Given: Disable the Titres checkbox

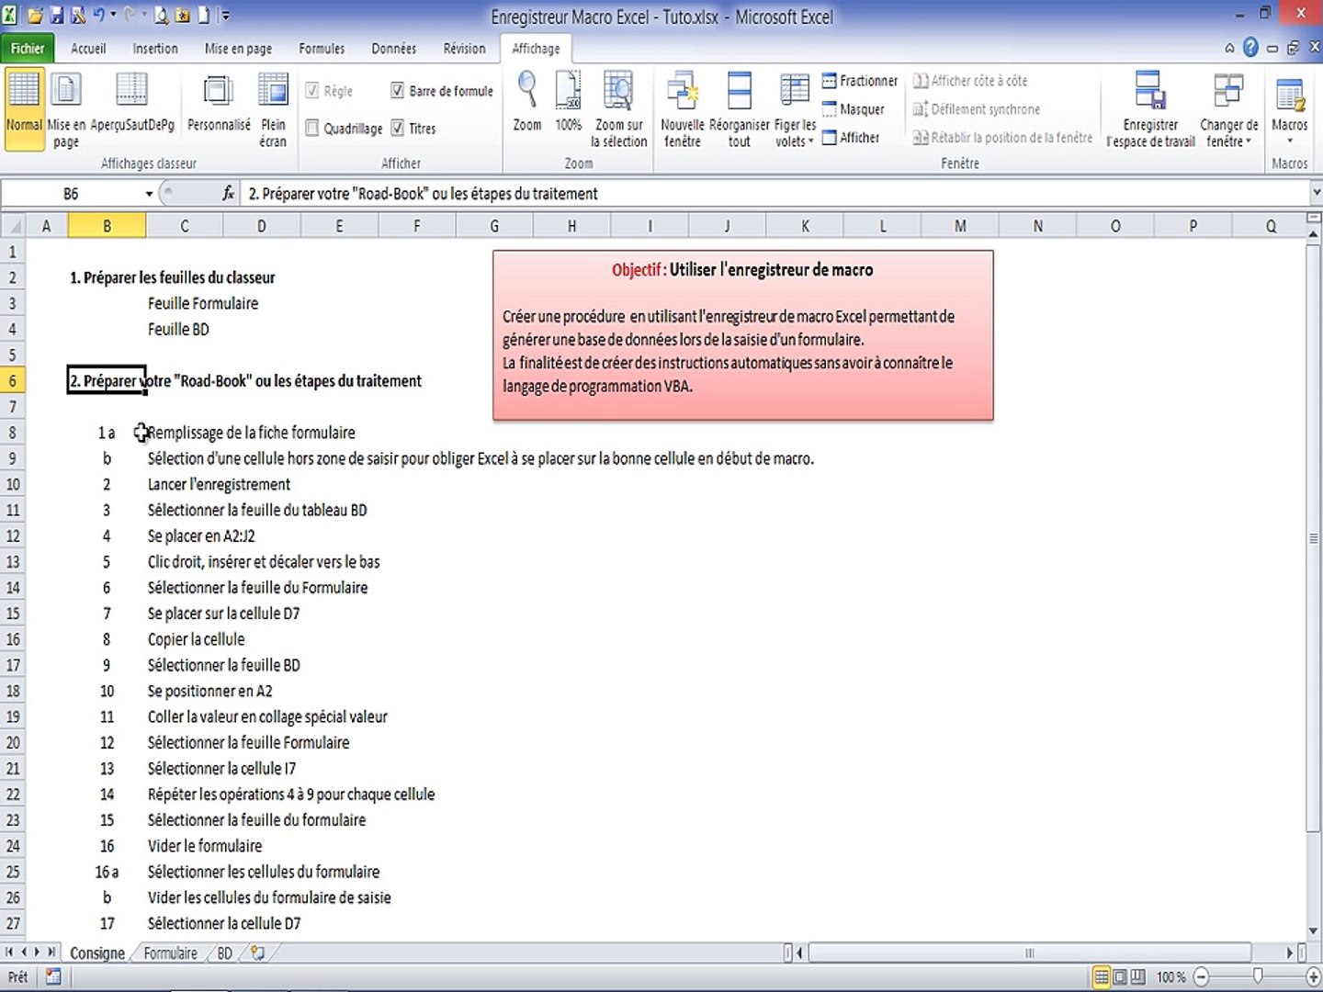Looking at the screenshot, I should 398,128.
